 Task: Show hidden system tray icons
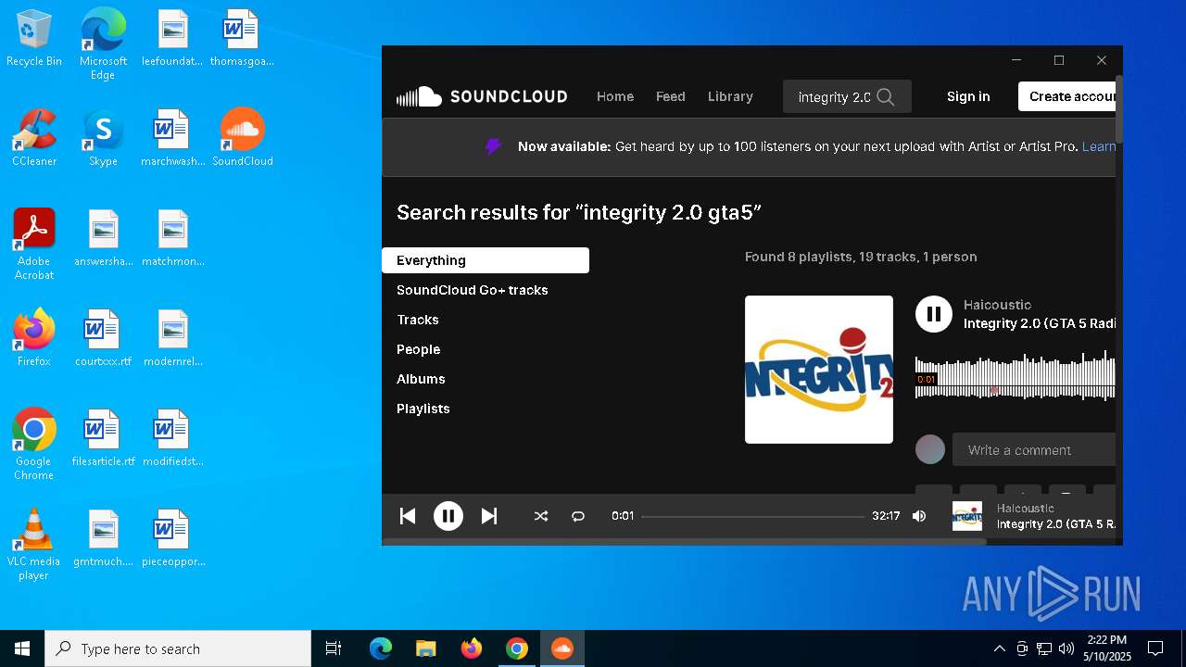(x=999, y=648)
